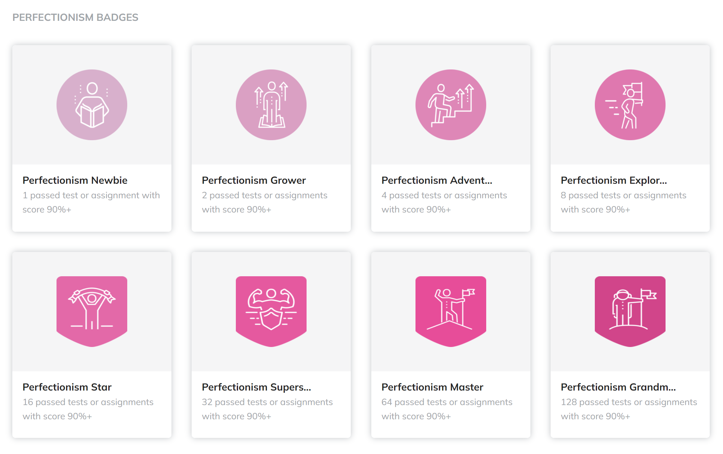Open the truncated Perfectionism Advent... title
723x454 pixels.
pyautogui.click(x=437, y=180)
